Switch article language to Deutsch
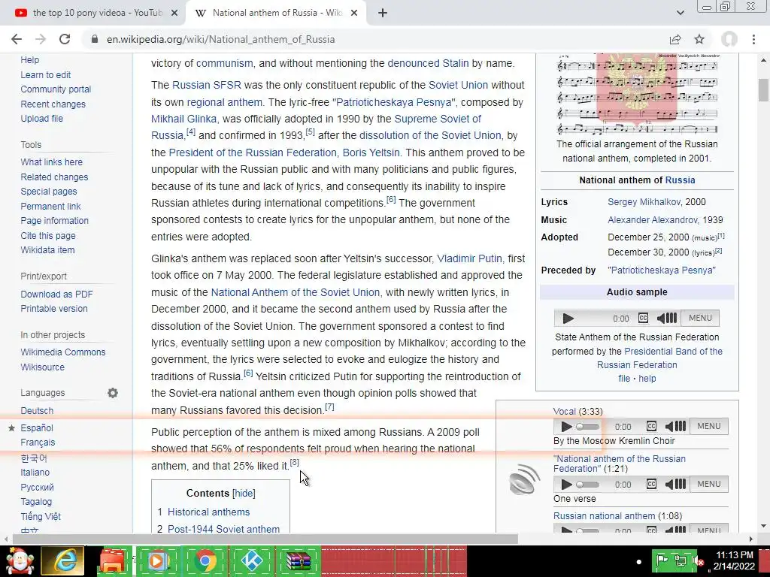This screenshot has width=770, height=577. point(37,411)
